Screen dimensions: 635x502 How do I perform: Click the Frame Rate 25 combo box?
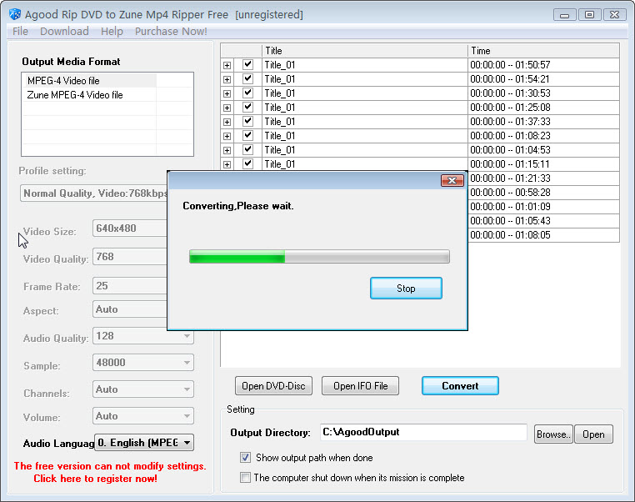click(x=130, y=286)
